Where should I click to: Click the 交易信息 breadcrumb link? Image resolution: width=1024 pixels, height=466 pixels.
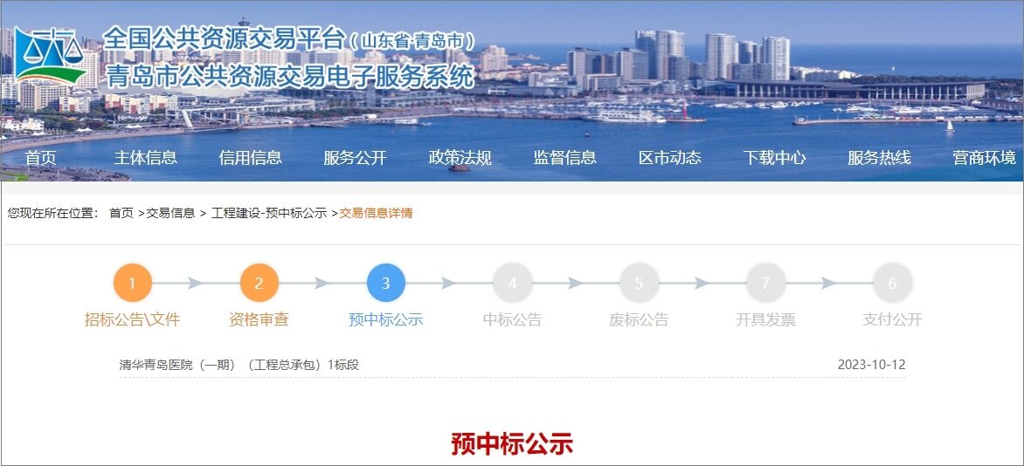tap(170, 213)
